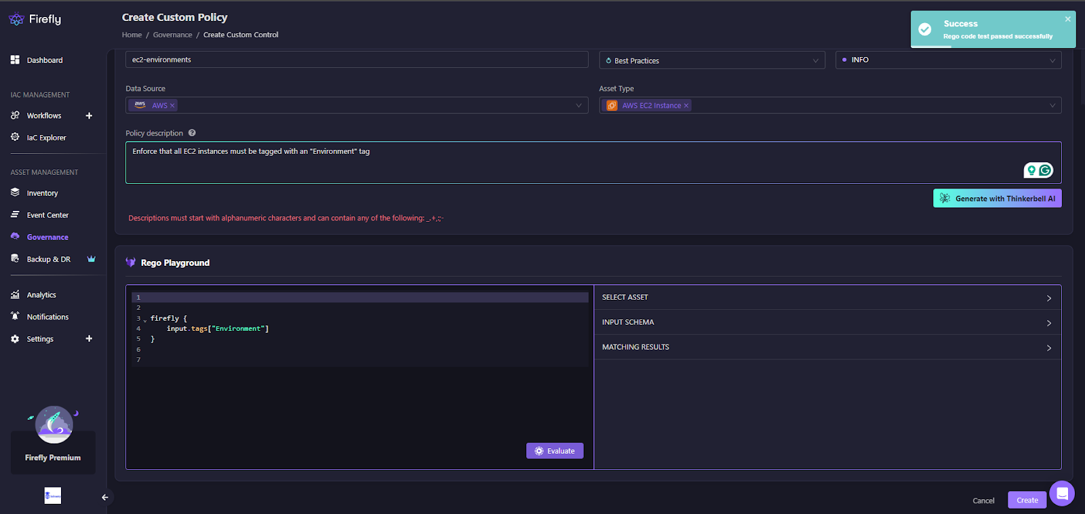The height and width of the screenshot is (514, 1085).
Task: Click the Create policy button
Action: [x=1027, y=500]
